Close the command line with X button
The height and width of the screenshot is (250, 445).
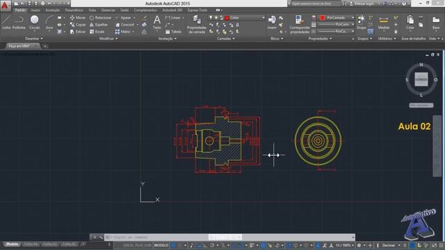point(95,237)
